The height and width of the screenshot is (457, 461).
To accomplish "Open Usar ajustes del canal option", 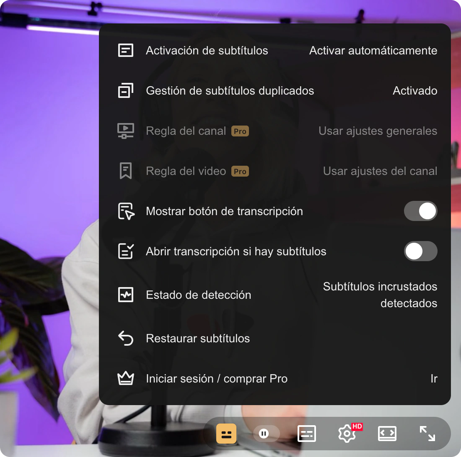I will 380,171.
